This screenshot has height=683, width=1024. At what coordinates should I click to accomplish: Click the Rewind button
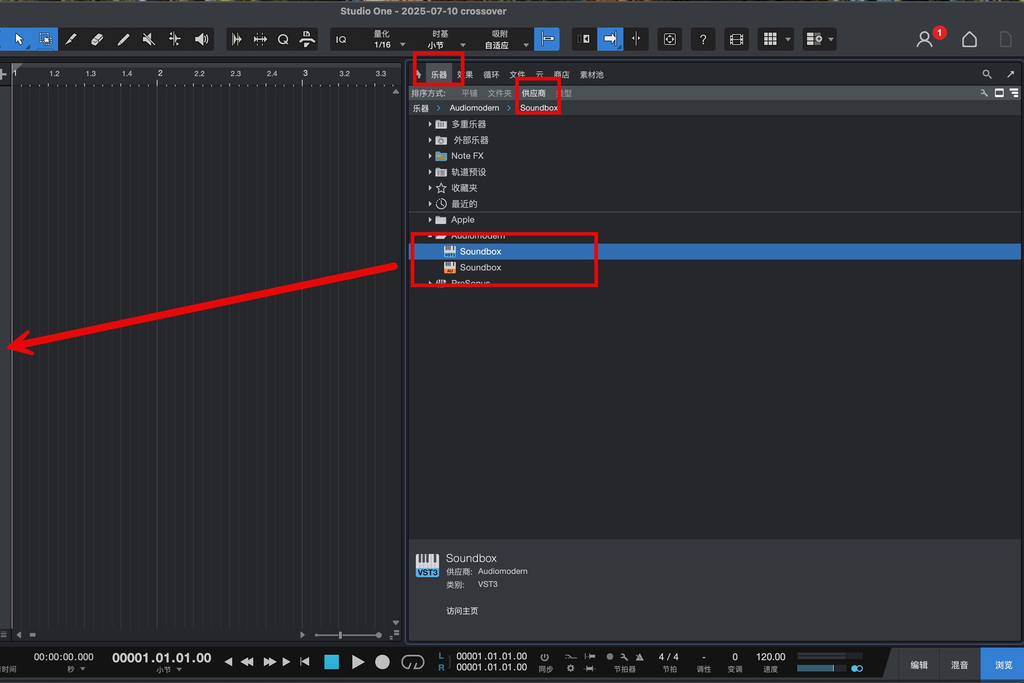(x=247, y=662)
